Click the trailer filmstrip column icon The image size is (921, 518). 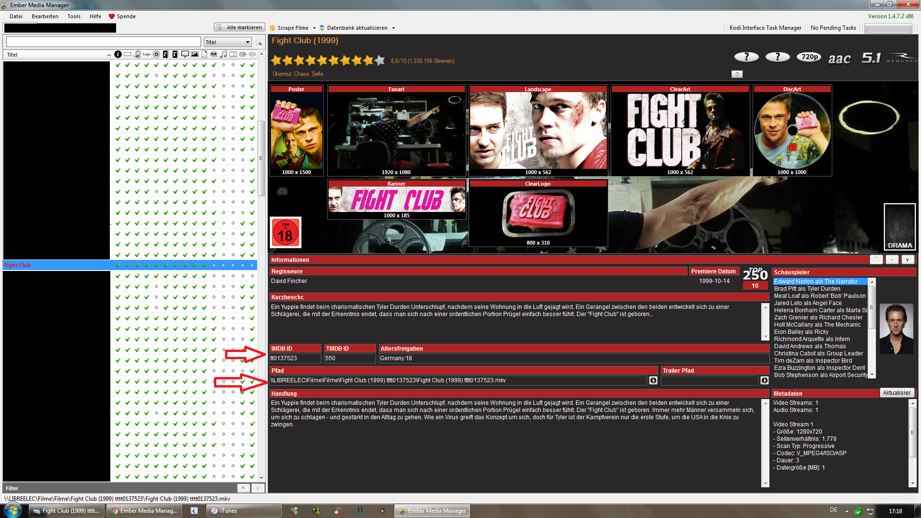(233, 54)
